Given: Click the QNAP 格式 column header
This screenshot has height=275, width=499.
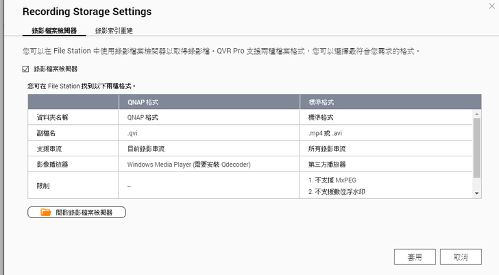Looking at the screenshot, I should coord(143,101).
